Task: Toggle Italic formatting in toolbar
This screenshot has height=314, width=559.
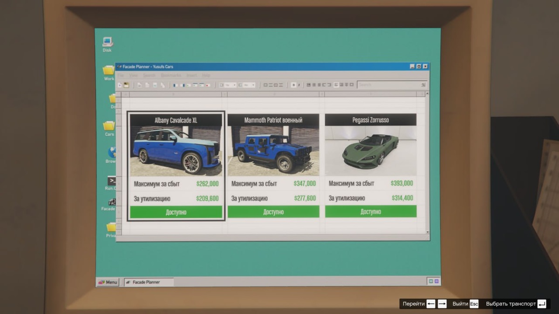Action: [x=299, y=85]
